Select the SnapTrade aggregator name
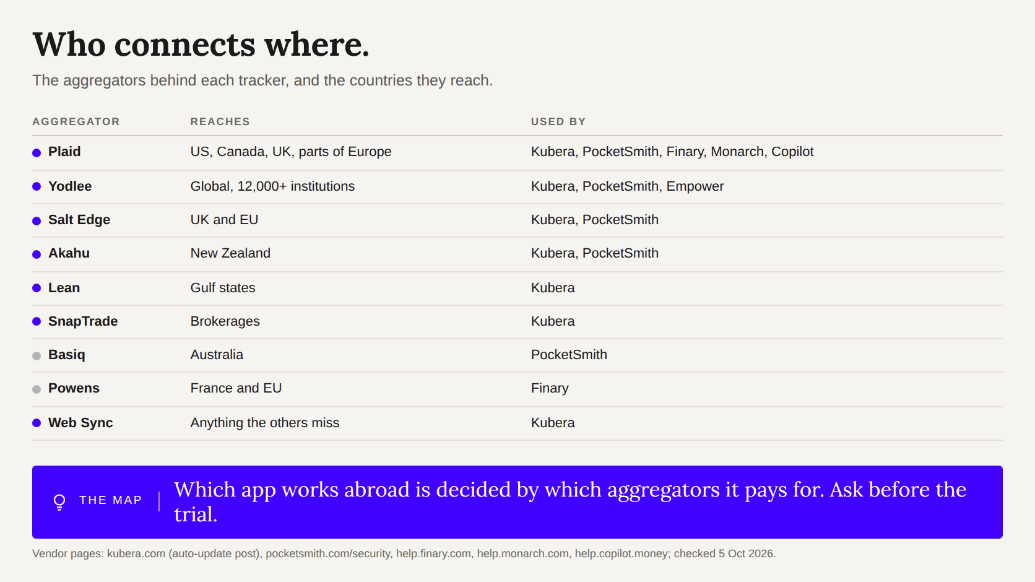The width and height of the screenshot is (1035, 582). pyautogui.click(x=83, y=321)
